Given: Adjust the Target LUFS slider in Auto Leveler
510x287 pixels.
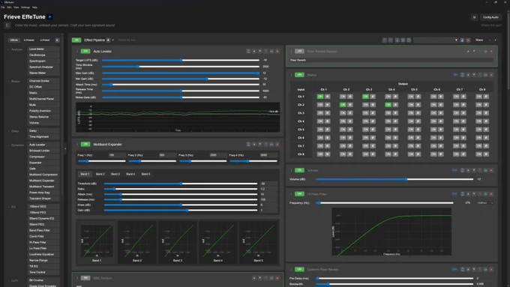Looking at the screenshot, I should pyautogui.click(x=181, y=60).
